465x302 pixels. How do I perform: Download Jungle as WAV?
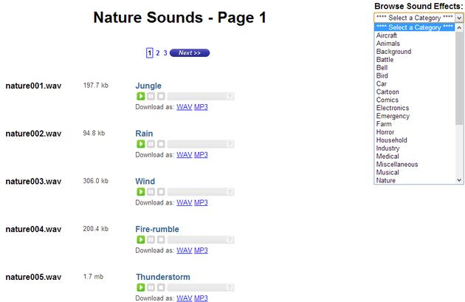[185, 107]
